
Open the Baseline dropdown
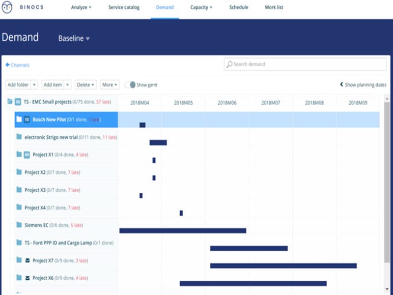tap(74, 38)
